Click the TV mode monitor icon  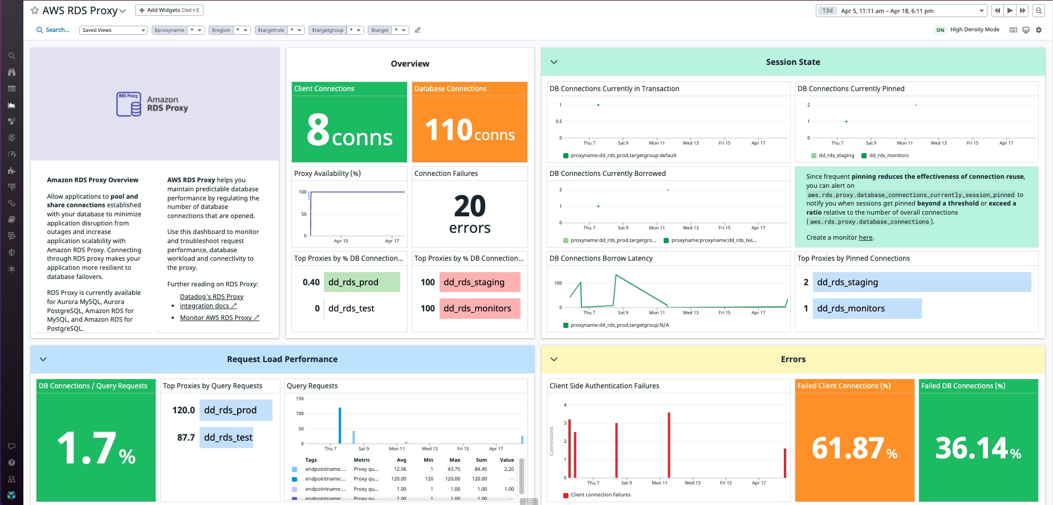pyautogui.click(x=1026, y=30)
